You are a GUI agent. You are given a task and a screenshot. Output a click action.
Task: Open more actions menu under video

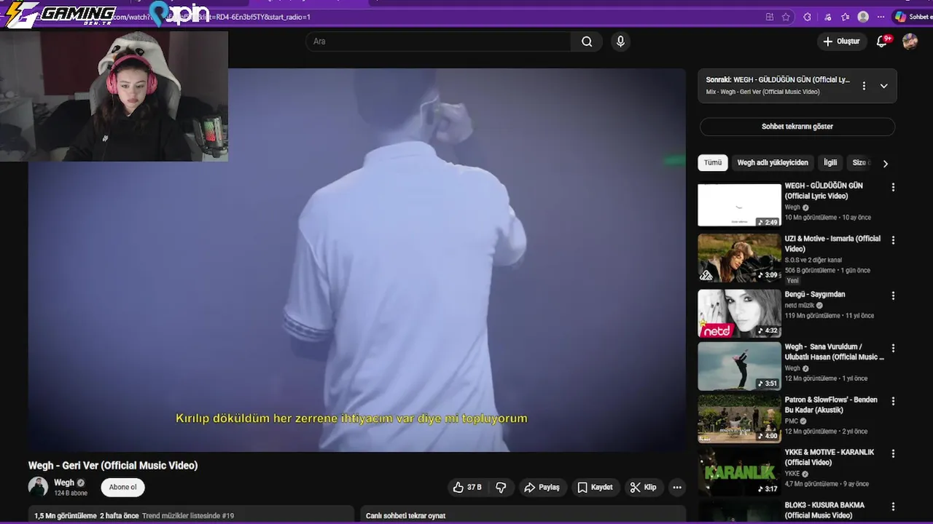tap(677, 488)
